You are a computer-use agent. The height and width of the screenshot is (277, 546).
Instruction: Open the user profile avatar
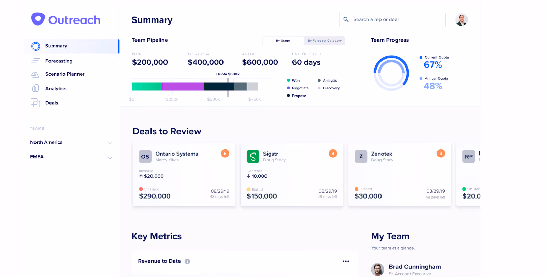point(461,20)
